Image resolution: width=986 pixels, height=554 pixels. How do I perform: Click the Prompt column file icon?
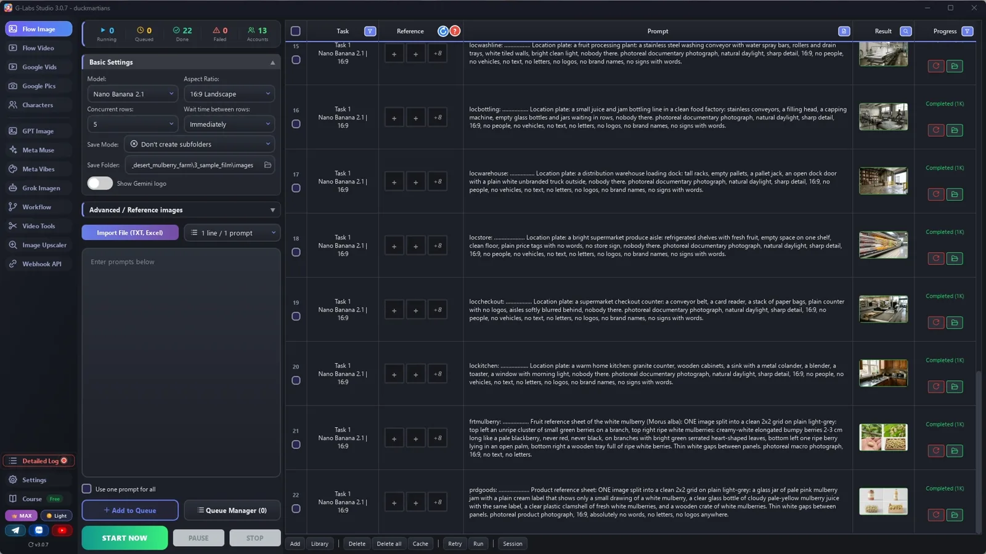click(x=844, y=31)
